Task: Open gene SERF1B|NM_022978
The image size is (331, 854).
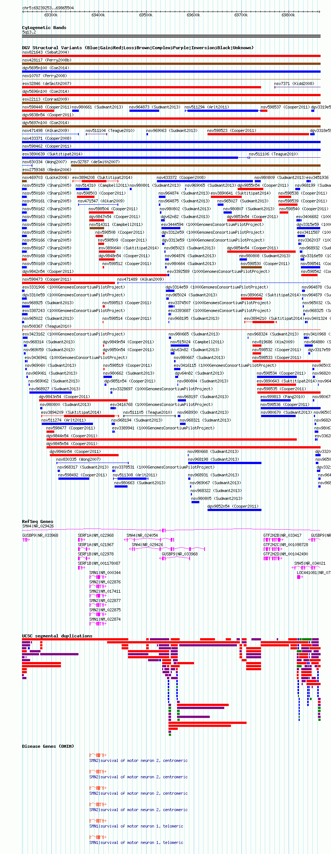Action: click(96, 554)
